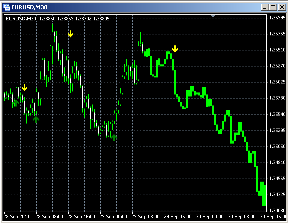Click the time label 30 Sep 08:00
The height and width of the screenshot is (223, 288).
tap(242, 217)
